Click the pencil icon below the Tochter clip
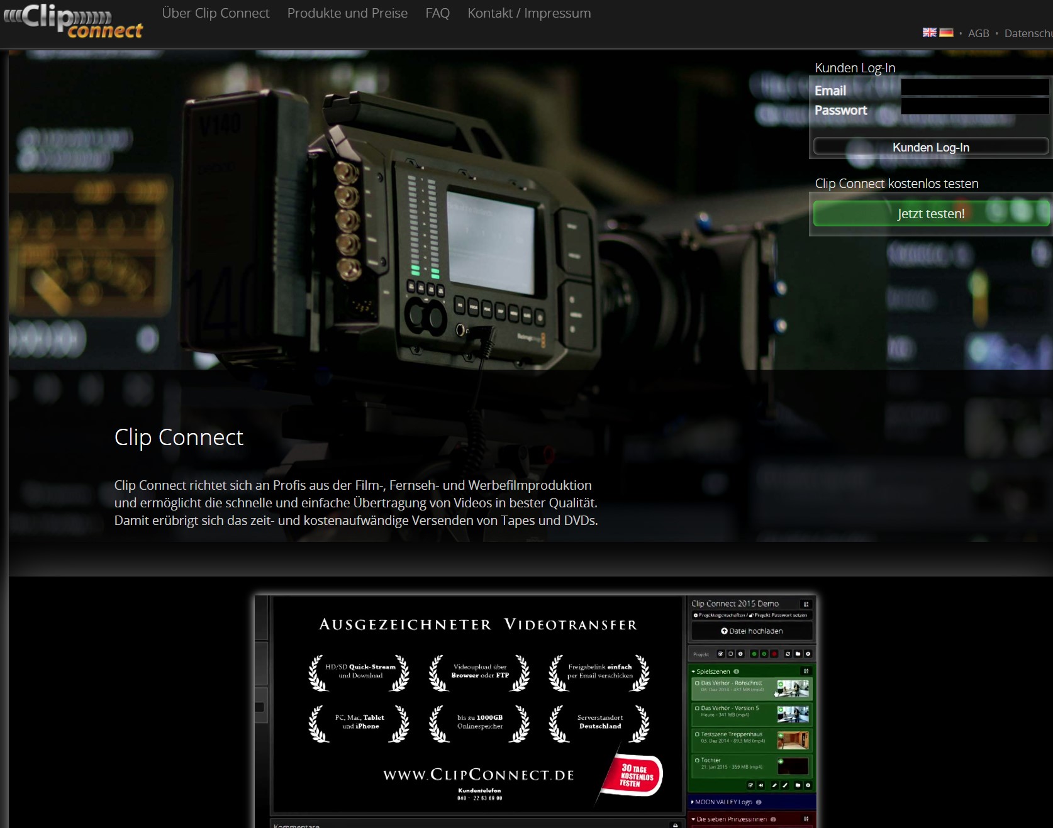 [774, 785]
